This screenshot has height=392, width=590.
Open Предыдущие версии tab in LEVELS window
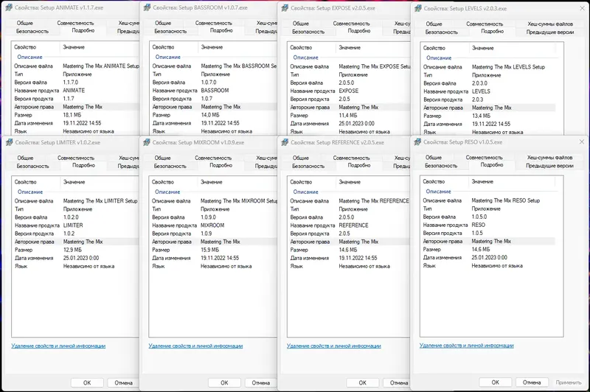pyautogui.click(x=549, y=32)
